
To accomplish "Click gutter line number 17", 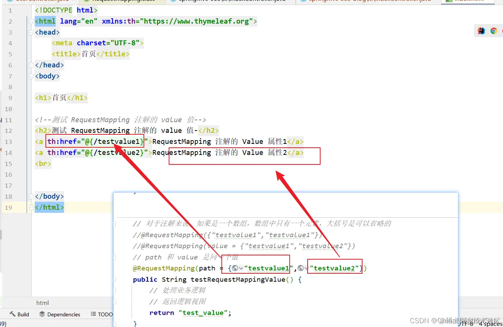I will (x=8, y=185).
